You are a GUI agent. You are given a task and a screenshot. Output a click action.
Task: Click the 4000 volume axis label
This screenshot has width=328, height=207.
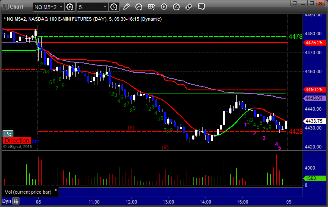coord(310,168)
